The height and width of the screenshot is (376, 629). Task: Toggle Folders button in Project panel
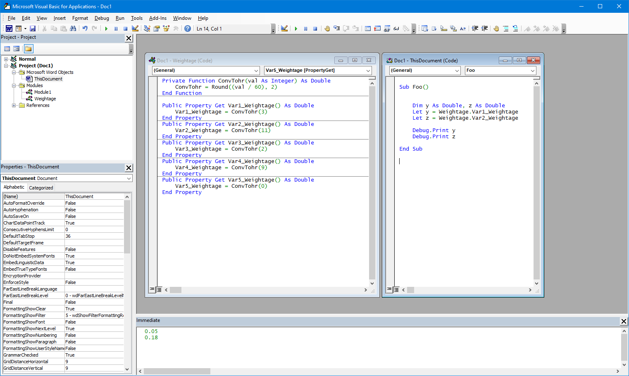[x=28, y=49]
